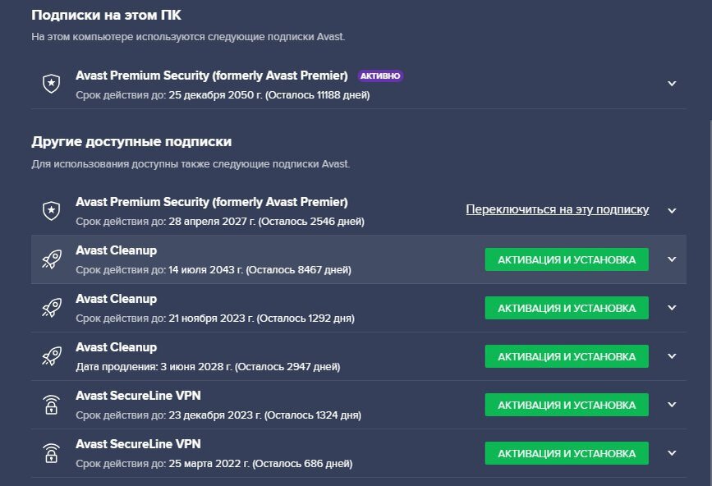Follow 'Переключиться на эту подписку' link

[x=557, y=209]
